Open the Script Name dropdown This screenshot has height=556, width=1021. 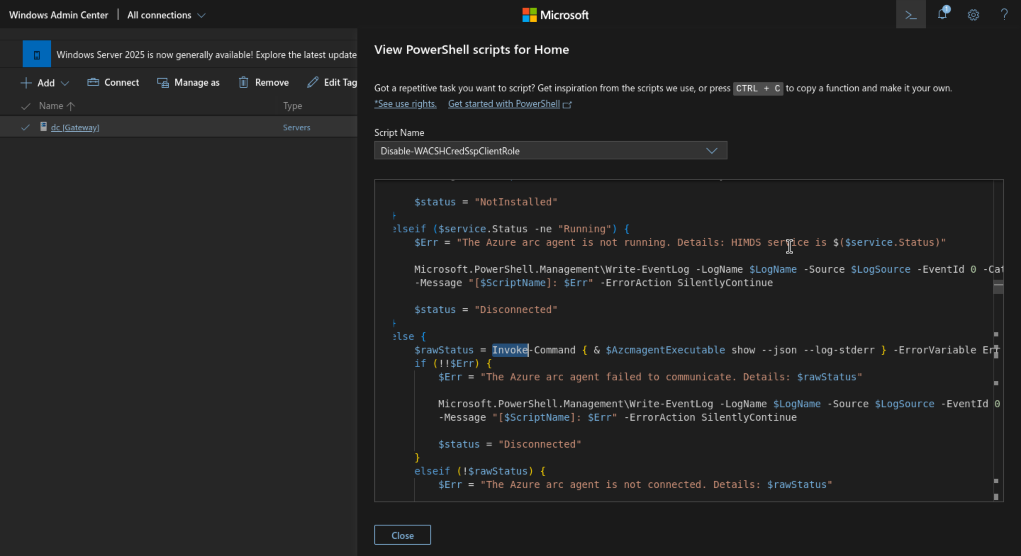click(550, 151)
